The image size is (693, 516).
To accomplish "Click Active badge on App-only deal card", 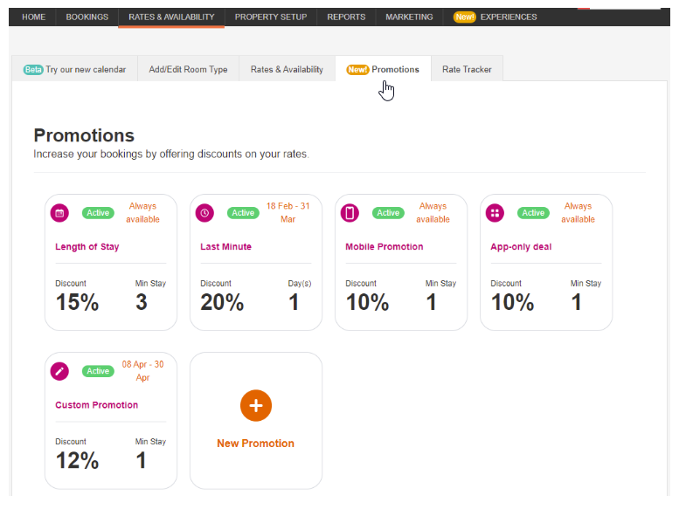I will pyautogui.click(x=533, y=213).
